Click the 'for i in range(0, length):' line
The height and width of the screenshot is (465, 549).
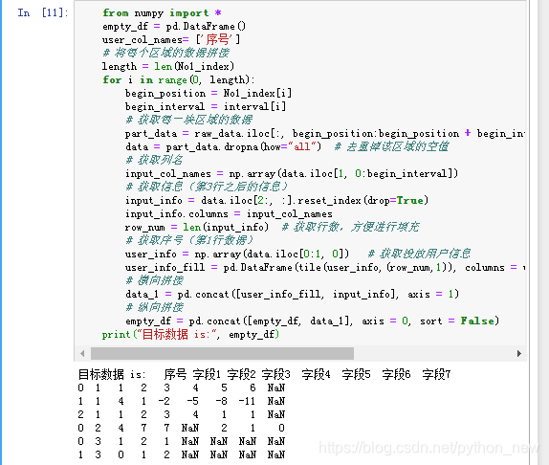(x=179, y=79)
